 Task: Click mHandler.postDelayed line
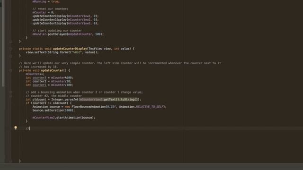coord(68,34)
